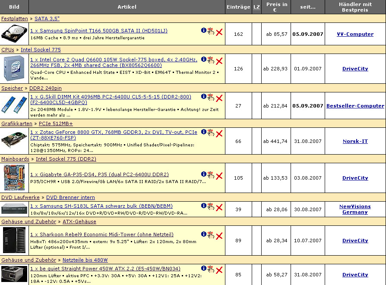Image resolution: width=386 pixels, height=285 pixels.
Task: Visit Bestseller-Computer dealer link
Action: point(355,106)
